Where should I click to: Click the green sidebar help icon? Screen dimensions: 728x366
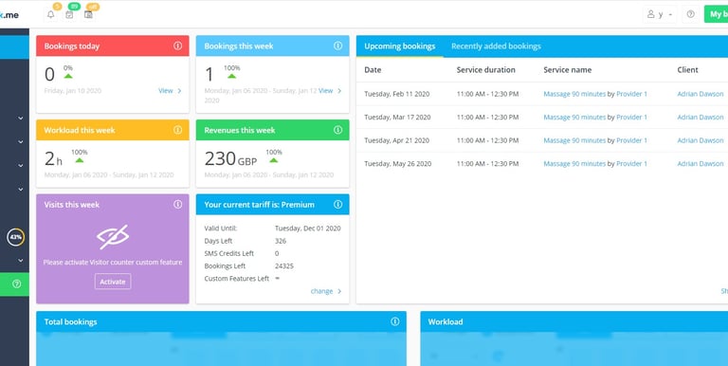point(17,284)
